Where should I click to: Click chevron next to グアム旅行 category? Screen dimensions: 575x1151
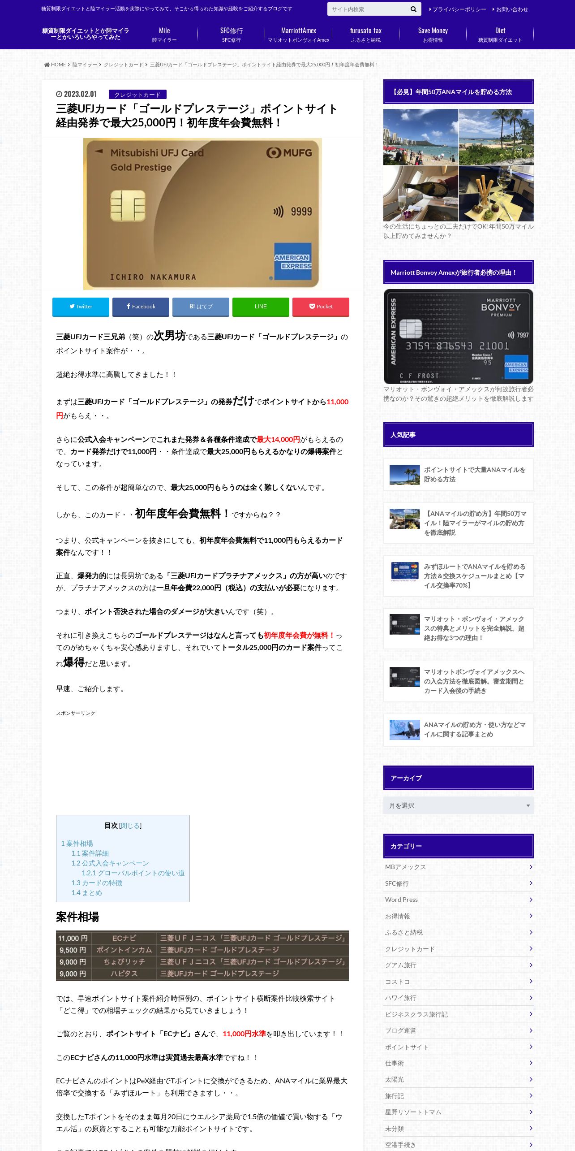[531, 965]
